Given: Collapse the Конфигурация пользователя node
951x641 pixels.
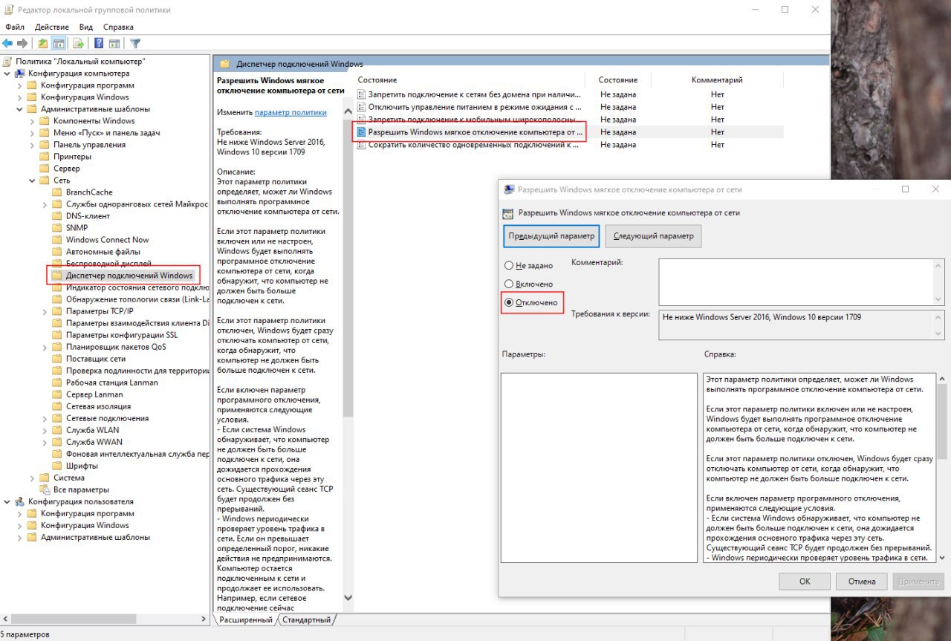Looking at the screenshot, I should (x=7, y=501).
